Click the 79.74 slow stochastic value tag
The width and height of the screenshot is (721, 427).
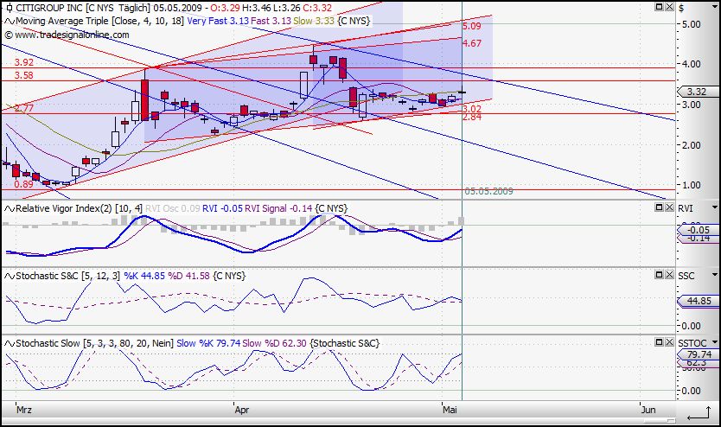[x=698, y=354]
